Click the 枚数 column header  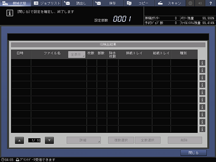(91, 53)
